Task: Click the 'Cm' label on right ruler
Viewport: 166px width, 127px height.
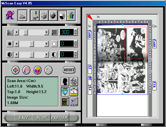Action: coord(154,26)
